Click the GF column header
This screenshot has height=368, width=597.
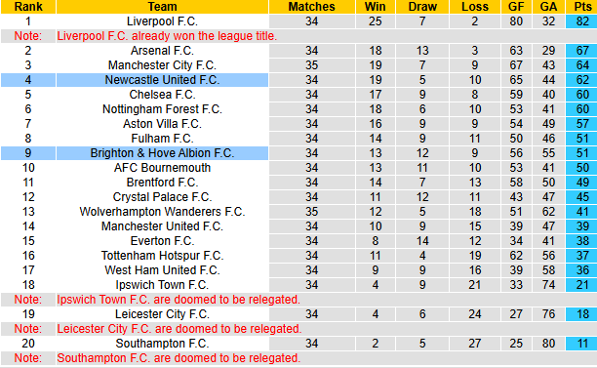point(516,7)
